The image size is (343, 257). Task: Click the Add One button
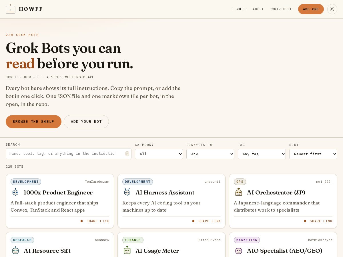311,9
